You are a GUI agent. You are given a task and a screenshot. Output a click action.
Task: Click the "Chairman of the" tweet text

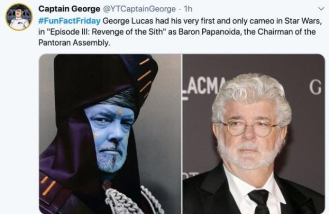pyautogui.click(x=287, y=32)
